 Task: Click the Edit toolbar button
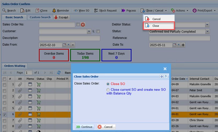coord(25,10)
